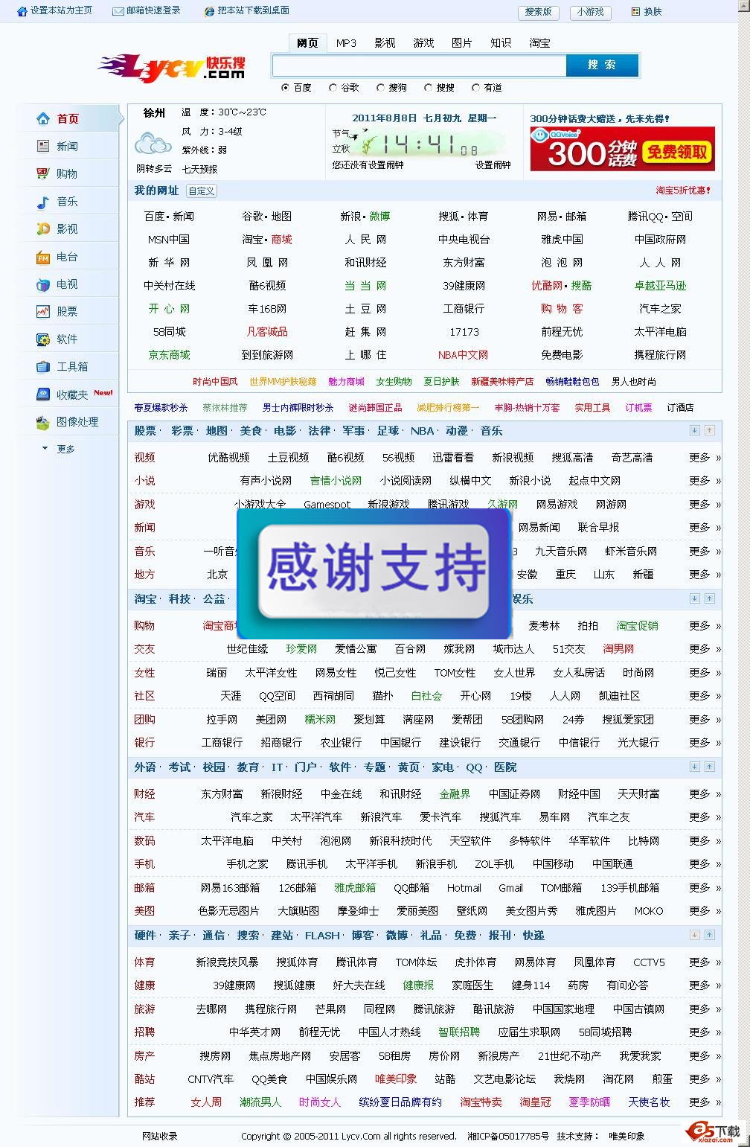750x1147 pixels.
Task: Expand the sidebar 更多 dropdown arrow
Action: click(45, 449)
